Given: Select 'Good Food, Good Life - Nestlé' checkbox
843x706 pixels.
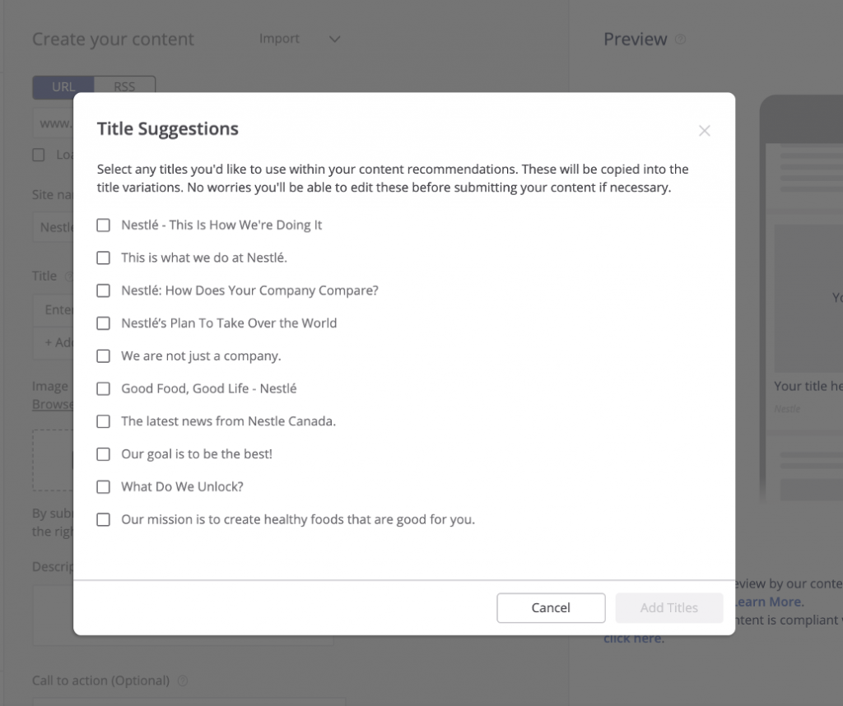Looking at the screenshot, I should click(x=104, y=388).
